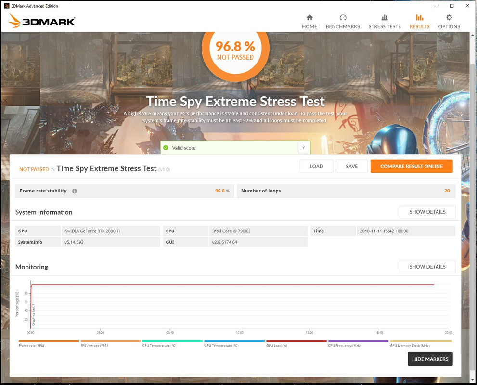Open the Options tab
Screen dimensions: 477x385
click(x=449, y=22)
